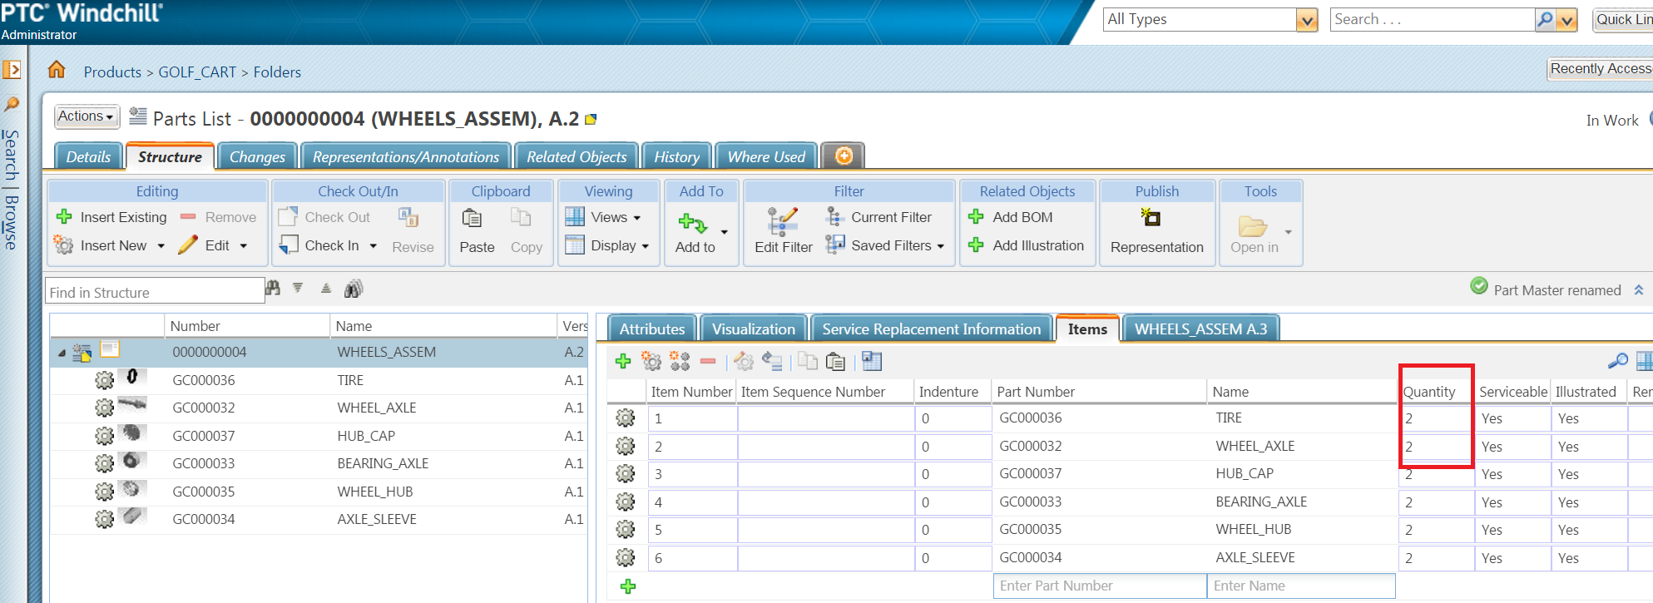Open the Edit dropdown arrow

click(x=244, y=246)
